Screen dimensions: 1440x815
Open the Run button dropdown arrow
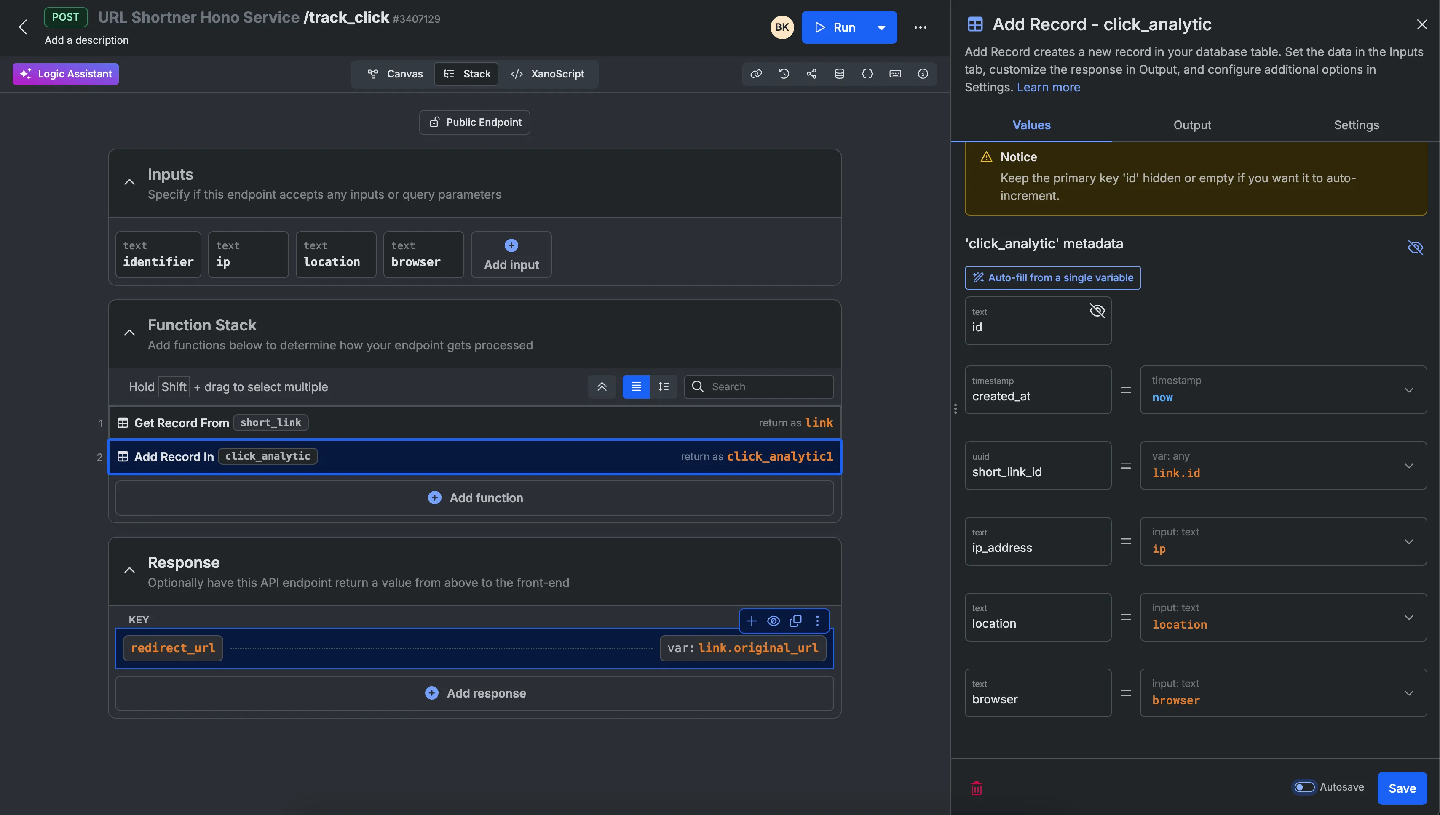click(881, 27)
